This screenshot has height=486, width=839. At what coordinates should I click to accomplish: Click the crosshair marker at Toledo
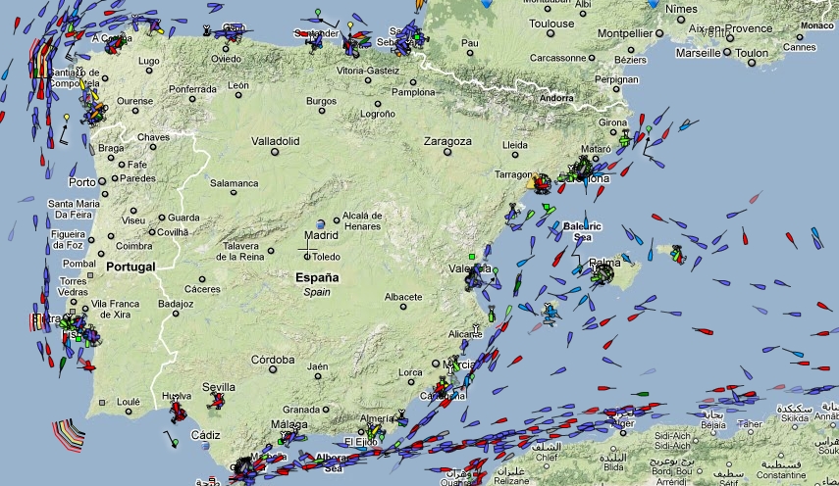point(306,256)
